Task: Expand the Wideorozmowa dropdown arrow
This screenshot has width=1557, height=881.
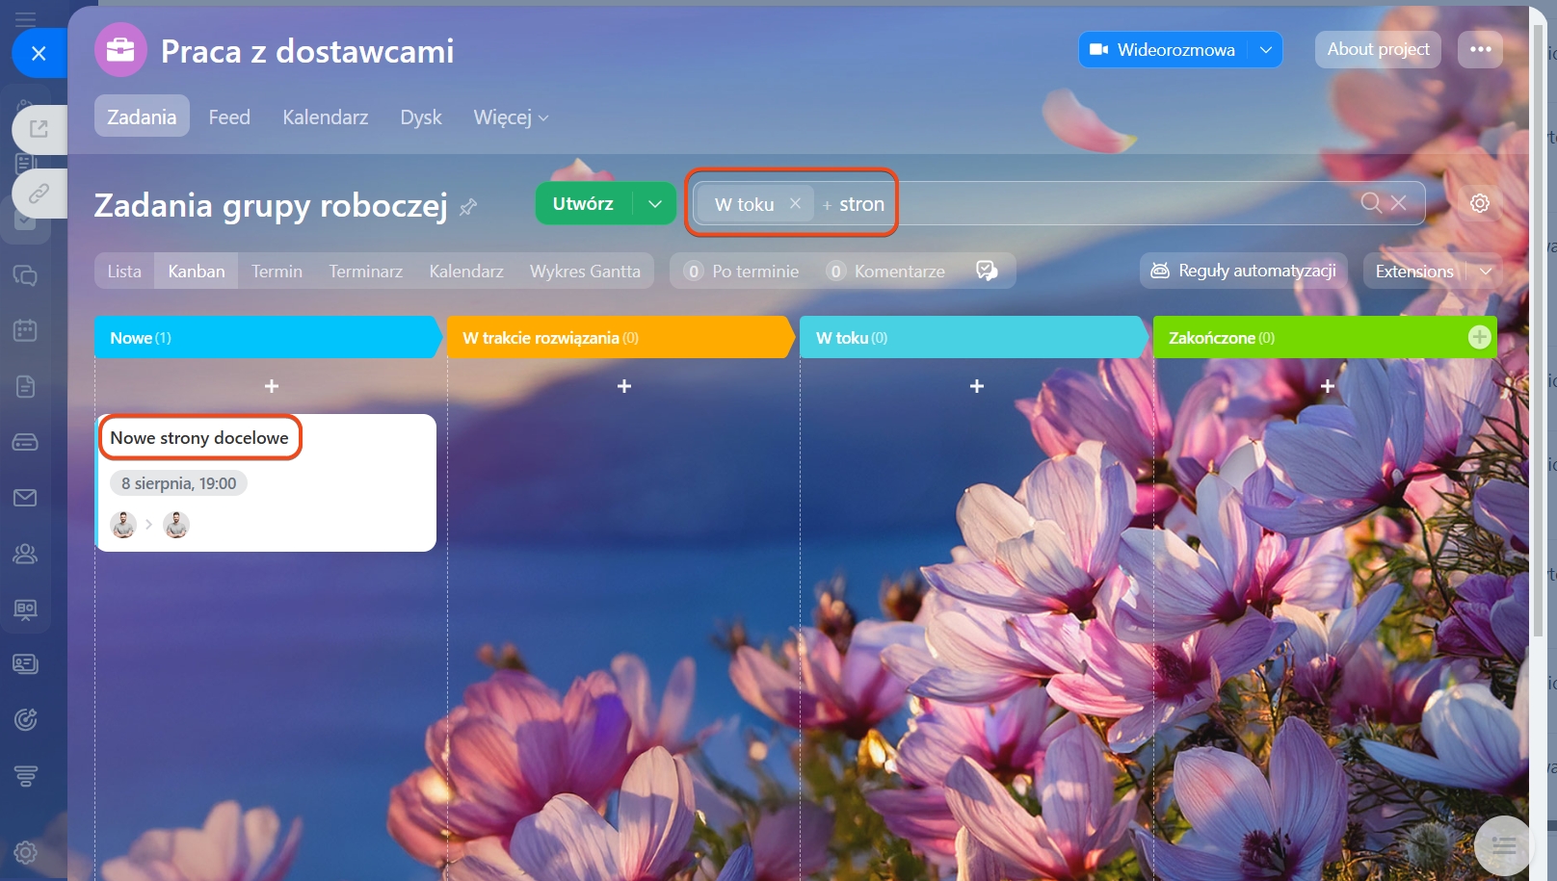Action: pyautogui.click(x=1265, y=49)
